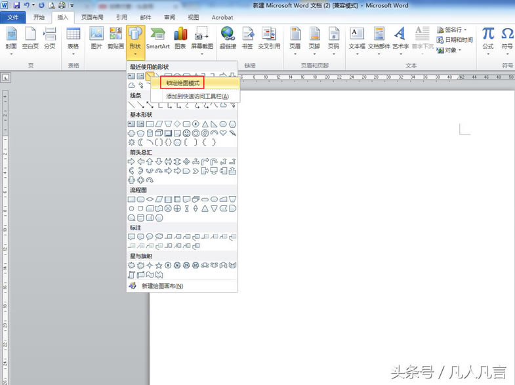Insert a 文本框 text box

coord(356,37)
